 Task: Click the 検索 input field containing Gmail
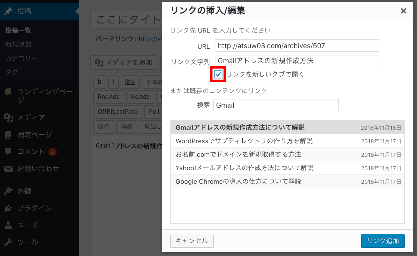(x=276, y=105)
